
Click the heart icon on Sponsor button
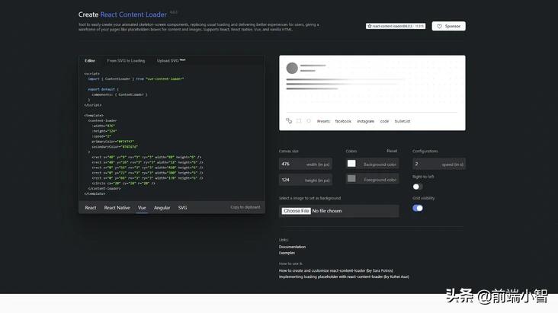pyautogui.click(x=440, y=27)
